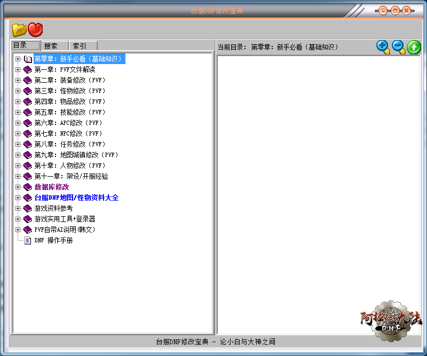427x356 pixels.
Task: Select 游戏实用工具+登录器 entry
Action: point(65,219)
